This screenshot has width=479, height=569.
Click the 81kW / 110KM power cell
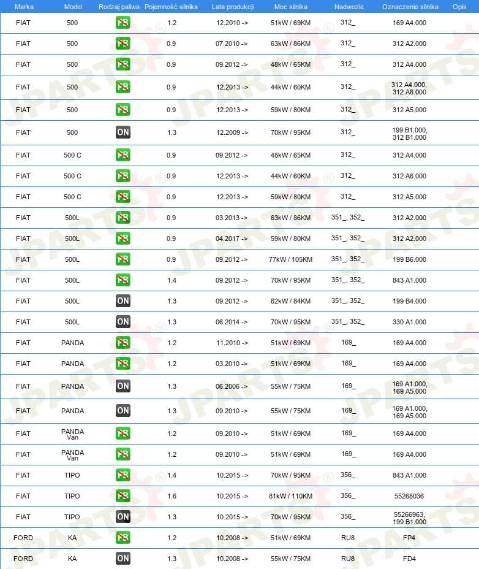click(290, 496)
